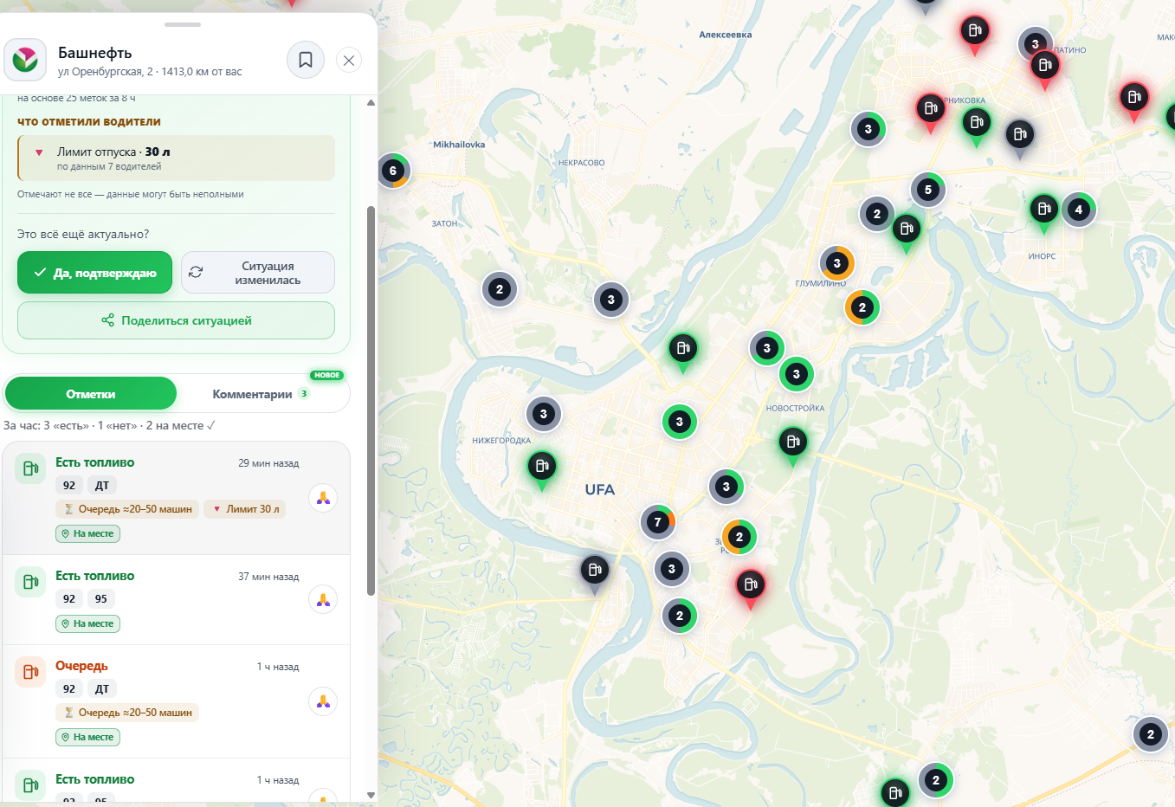Viewport: 1175px width, 807px height.
Task: Bookmark the Башнефть station
Action: coord(306,60)
